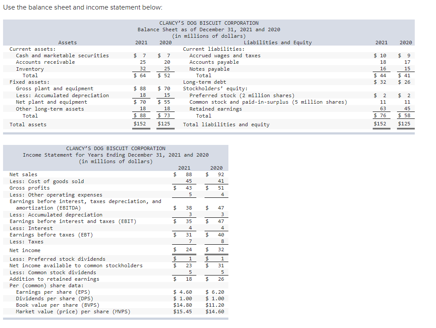
Task: Select the 'Balance Sheet as of December 31, 2021 and 2020' title
Action: pos(209,30)
